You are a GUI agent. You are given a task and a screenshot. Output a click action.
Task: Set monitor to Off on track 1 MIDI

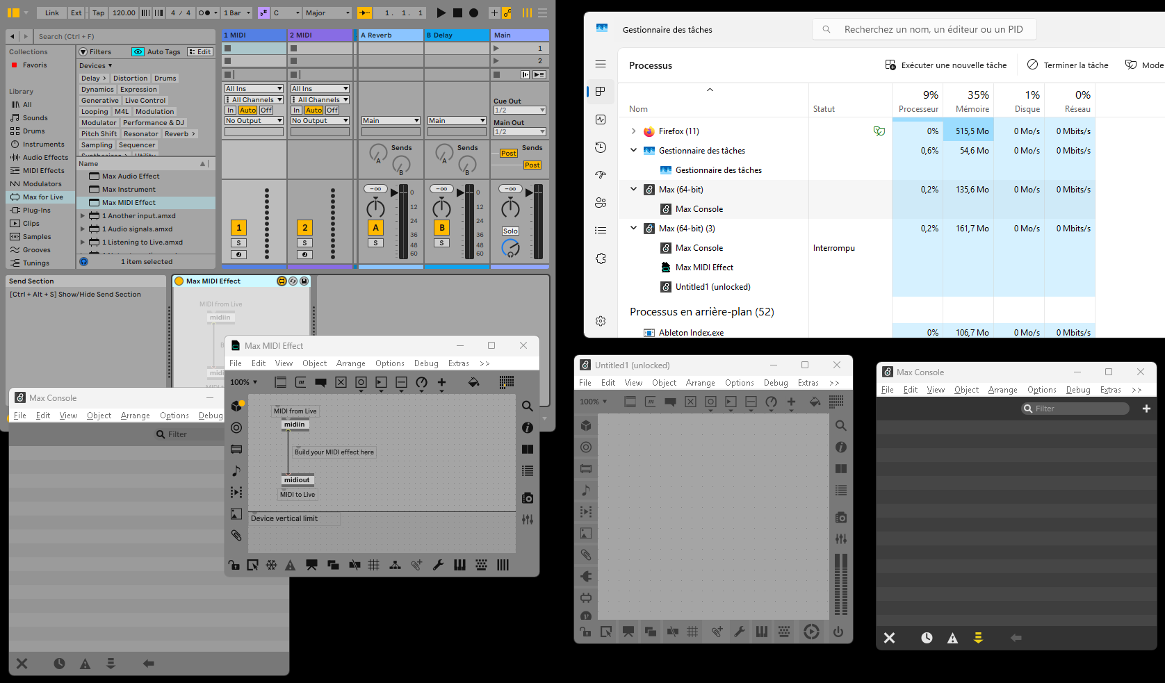point(266,110)
